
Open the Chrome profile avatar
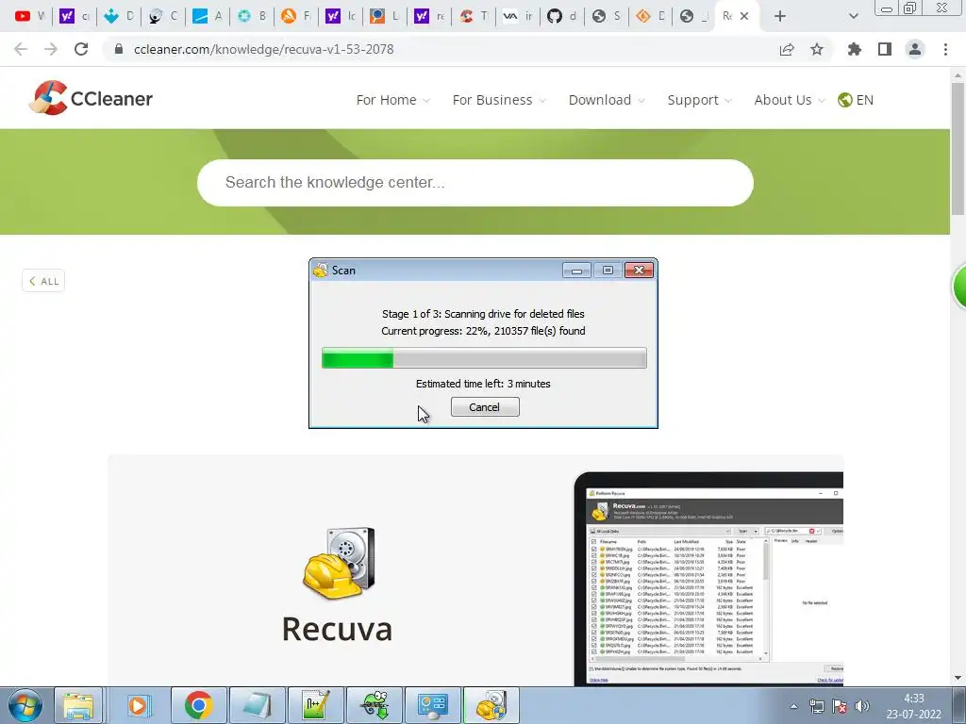click(x=915, y=49)
